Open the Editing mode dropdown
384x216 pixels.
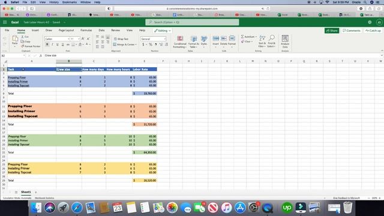pos(163,31)
